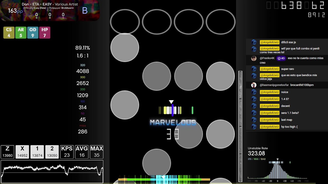Click the chat message '1.4 S?'
This screenshot has width=328, height=184.
(285, 99)
